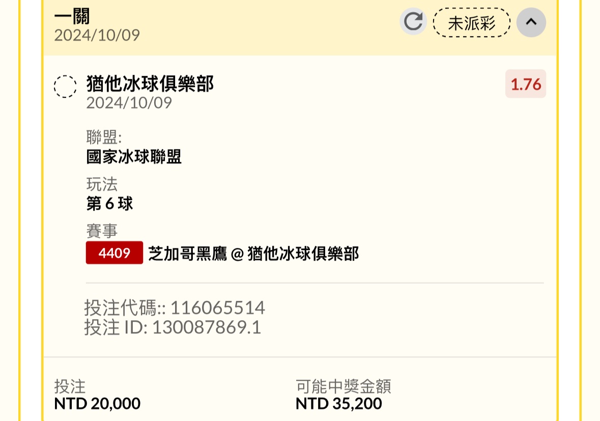Open the 芝加哥黑鷹 @ 猶他冰球俱樂部 matchup
This screenshot has height=421, width=600.
coord(253,254)
